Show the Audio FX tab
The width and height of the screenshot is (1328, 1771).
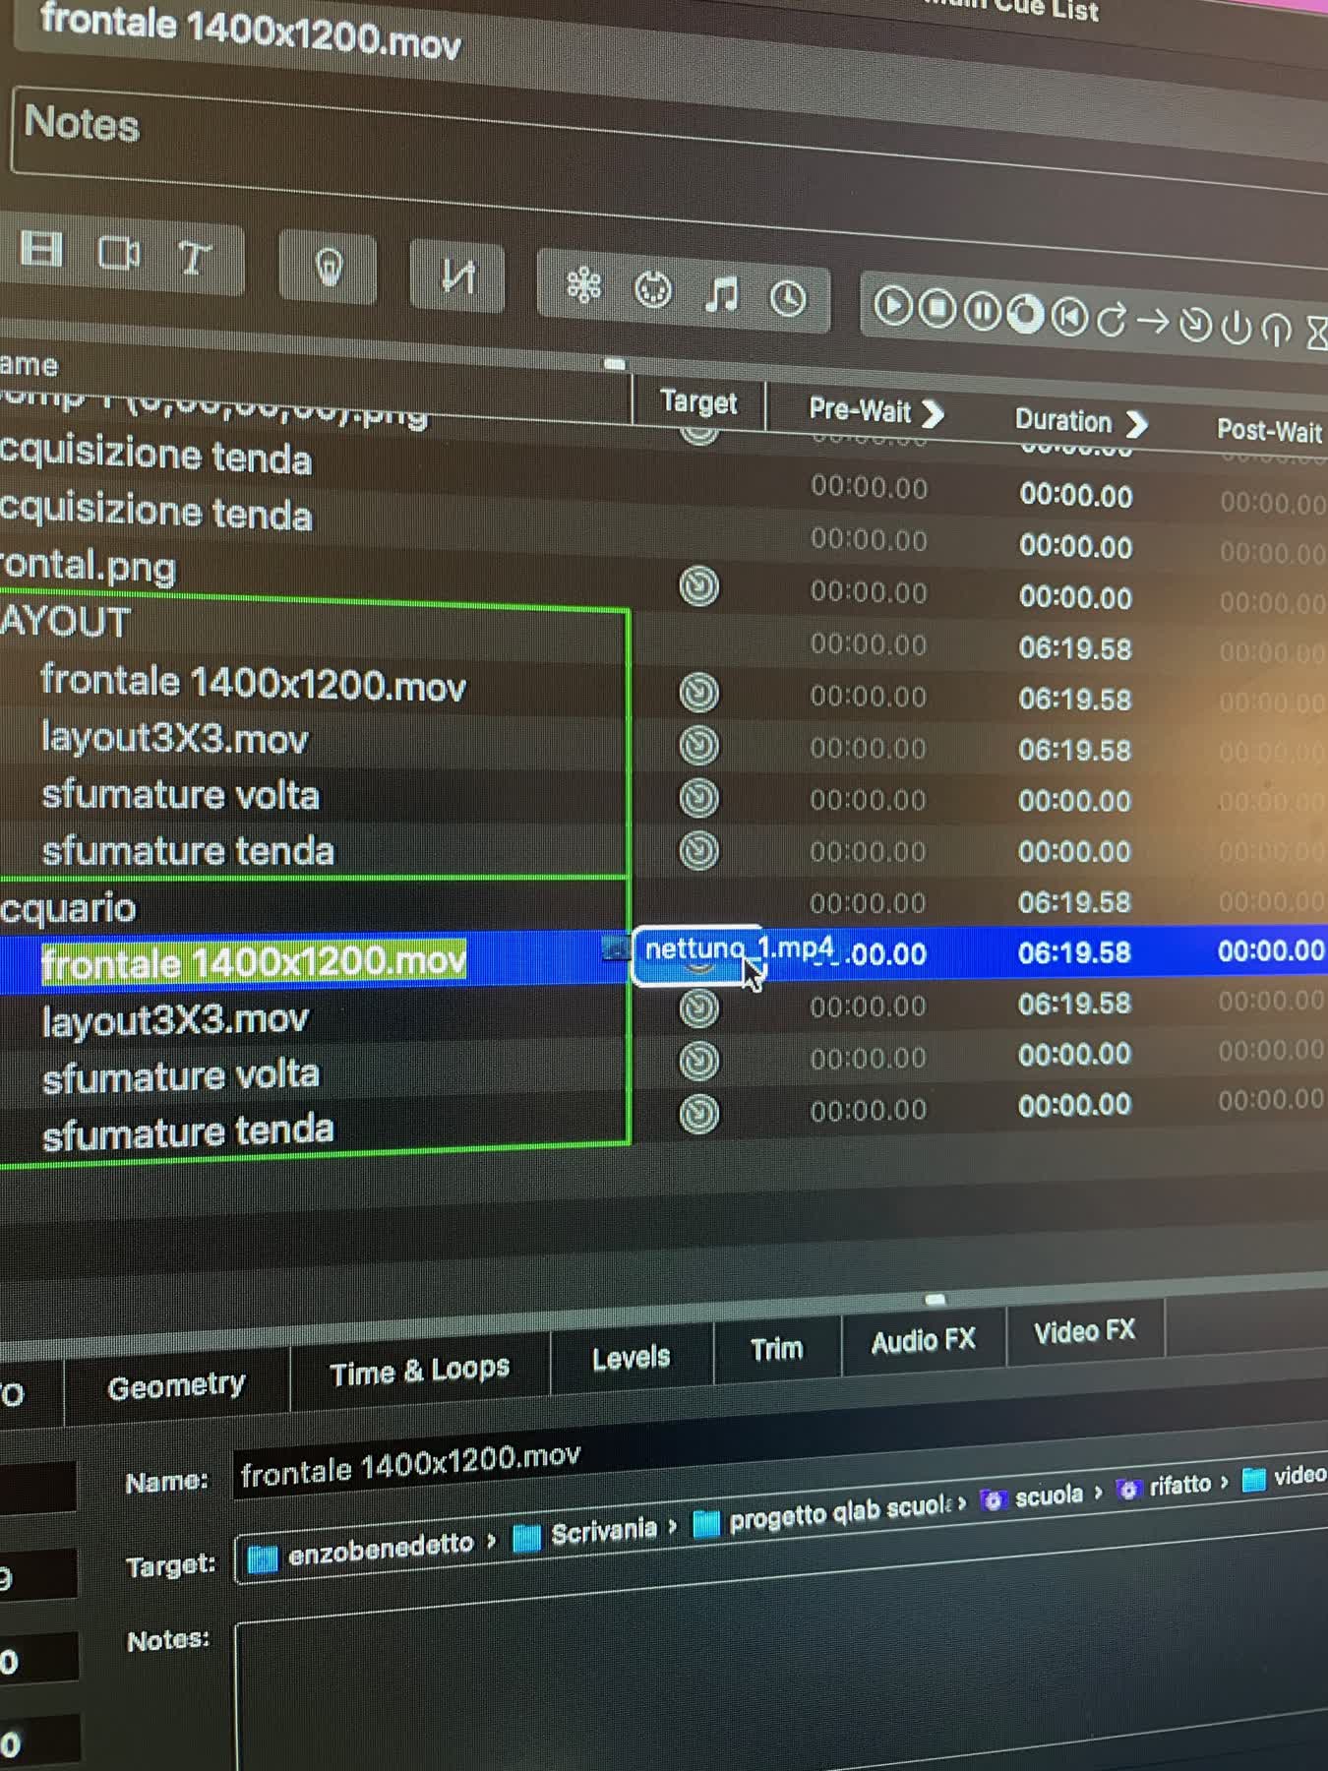click(x=924, y=1340)
